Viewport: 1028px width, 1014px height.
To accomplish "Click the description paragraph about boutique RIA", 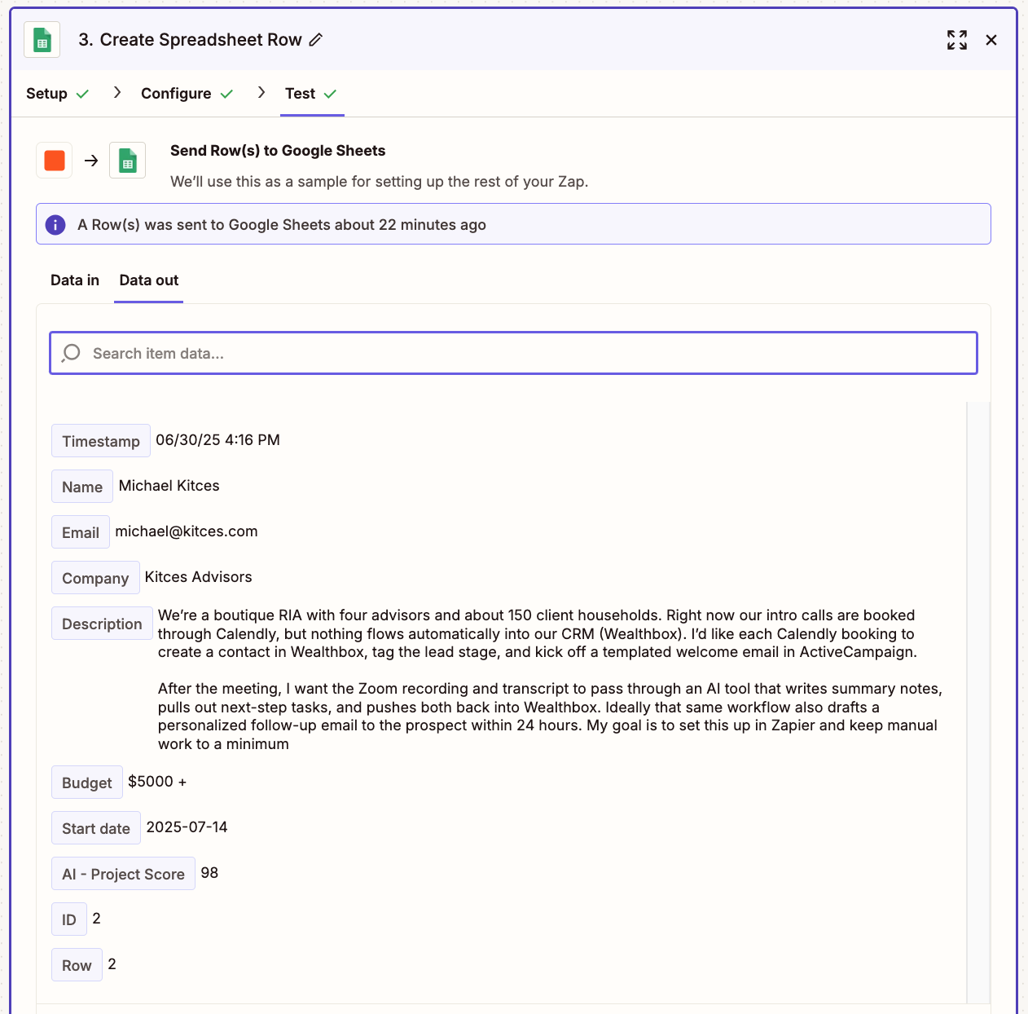I will 538,633.
